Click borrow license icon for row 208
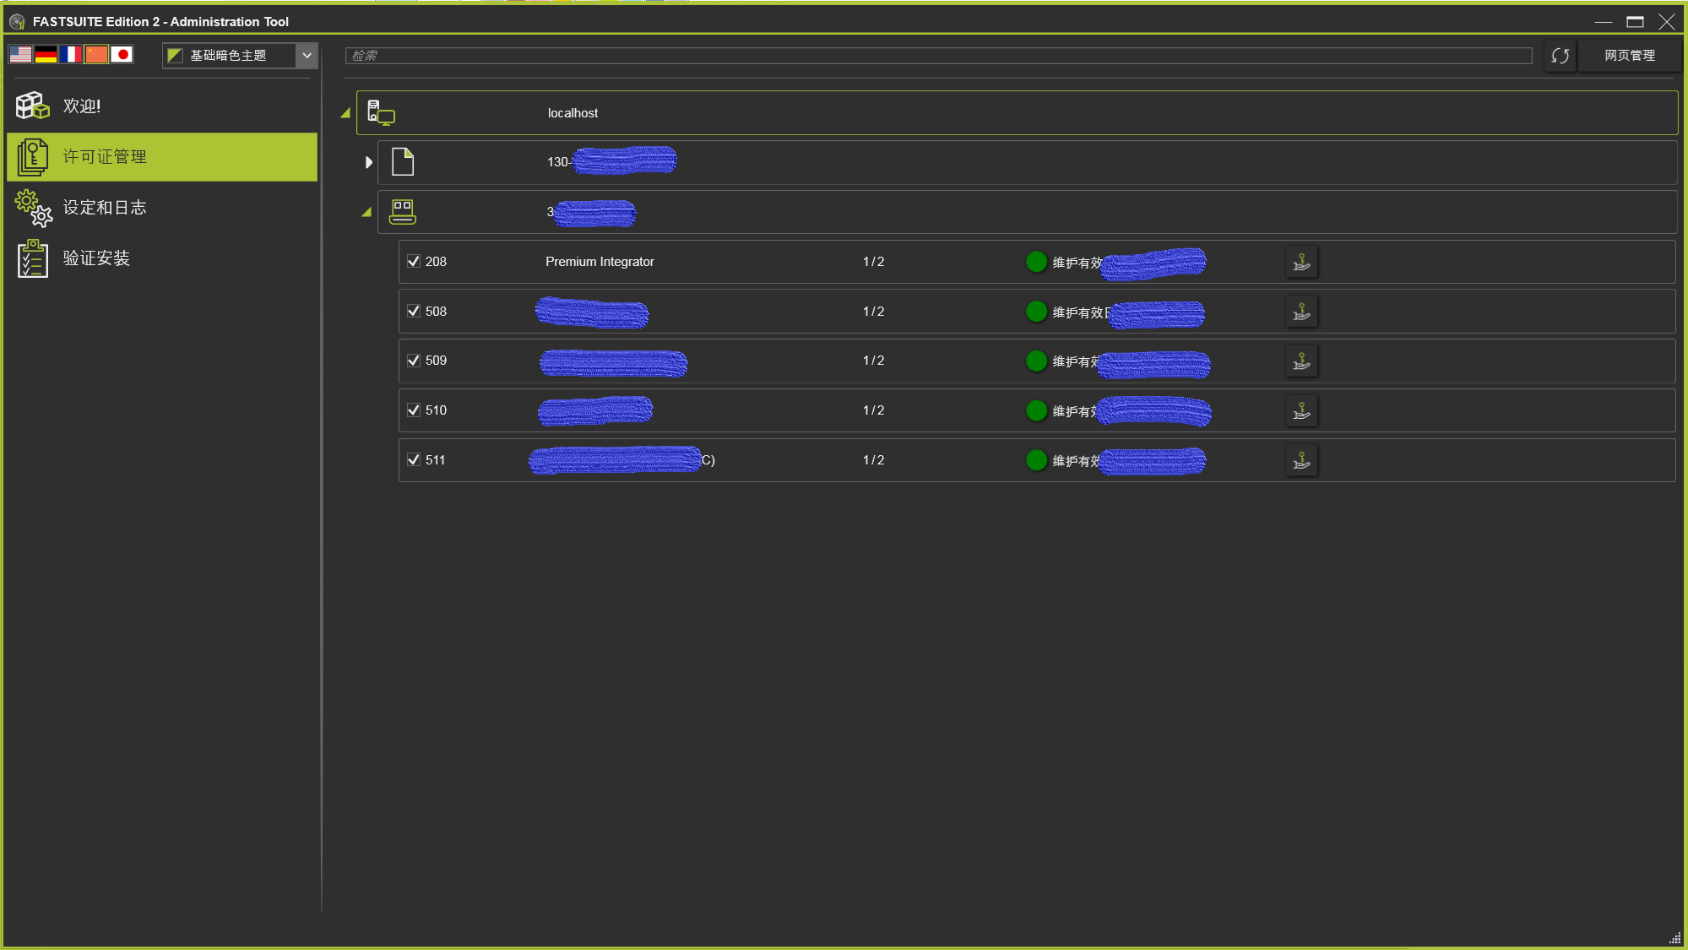The width and height of the screenshot is (1688, 950). pyautogui.click(x=1301, y=263)
